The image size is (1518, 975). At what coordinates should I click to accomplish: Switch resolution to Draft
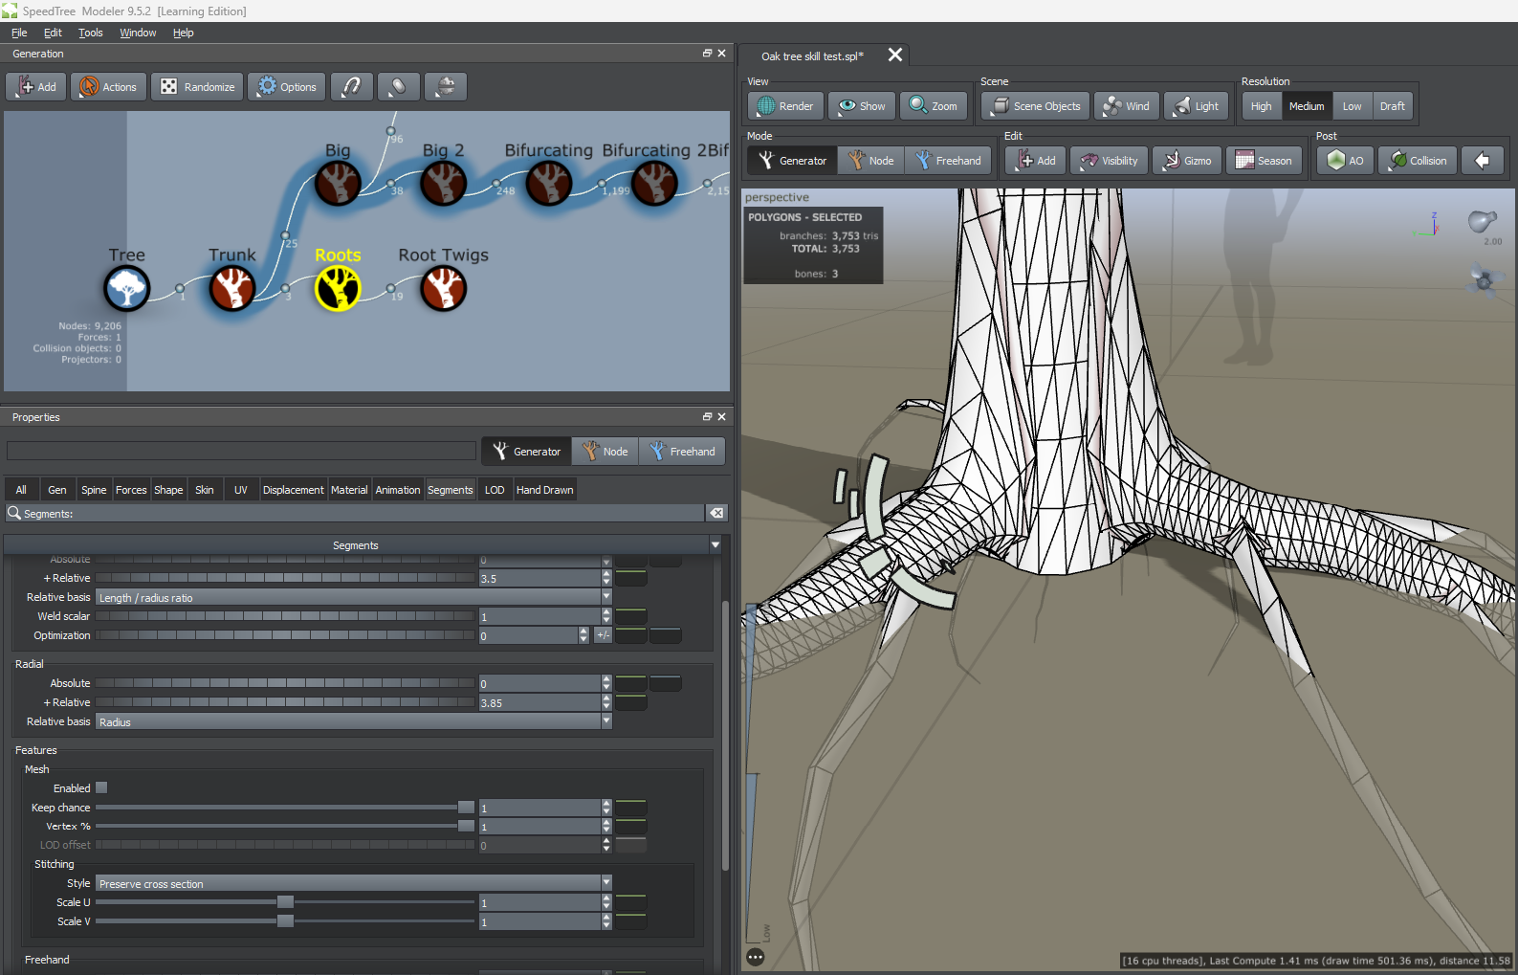[1392, 106]
